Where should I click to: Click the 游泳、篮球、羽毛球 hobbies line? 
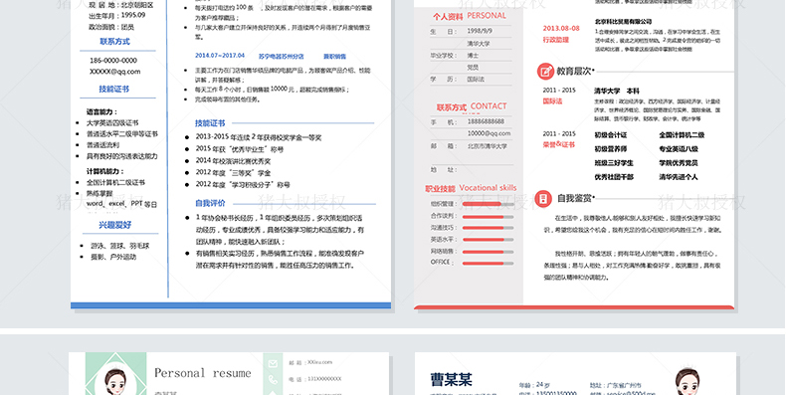tap(119, 246)
